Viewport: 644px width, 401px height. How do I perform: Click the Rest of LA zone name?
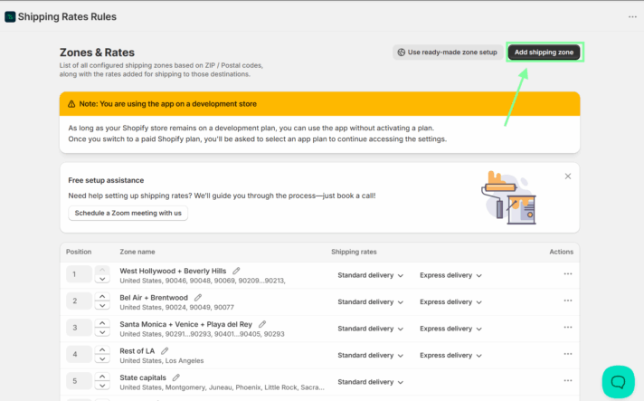(137, 351)
